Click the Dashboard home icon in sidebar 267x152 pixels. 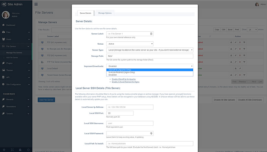(x=3, y=25)
